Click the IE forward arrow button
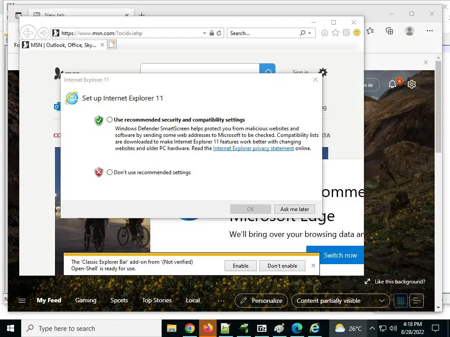This screenshot has height=337, width=450. click(x=43, y=33)
